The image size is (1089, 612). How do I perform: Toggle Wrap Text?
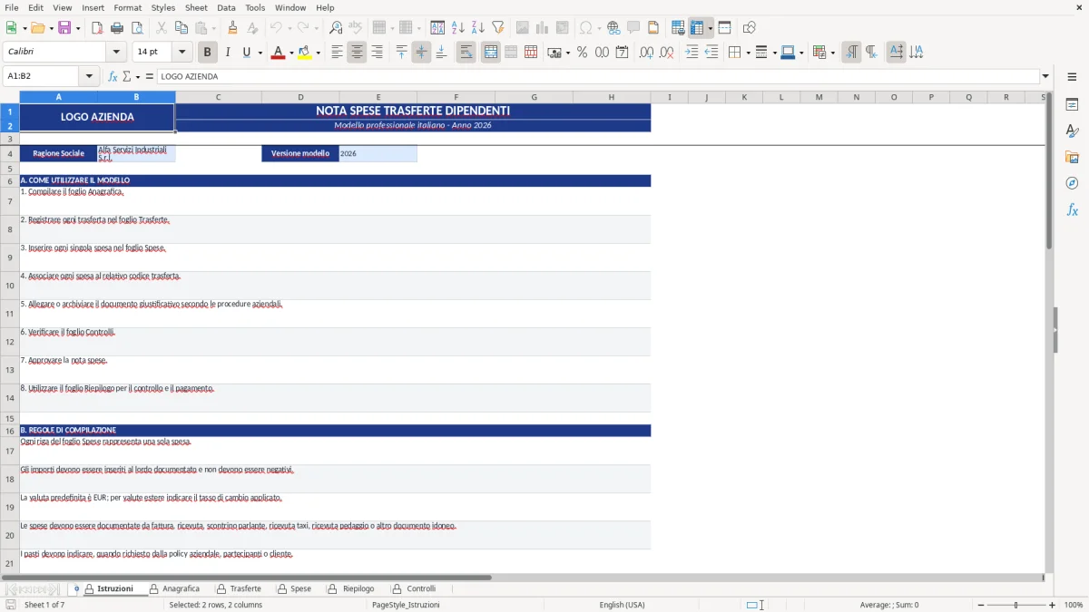click(466, 53)
